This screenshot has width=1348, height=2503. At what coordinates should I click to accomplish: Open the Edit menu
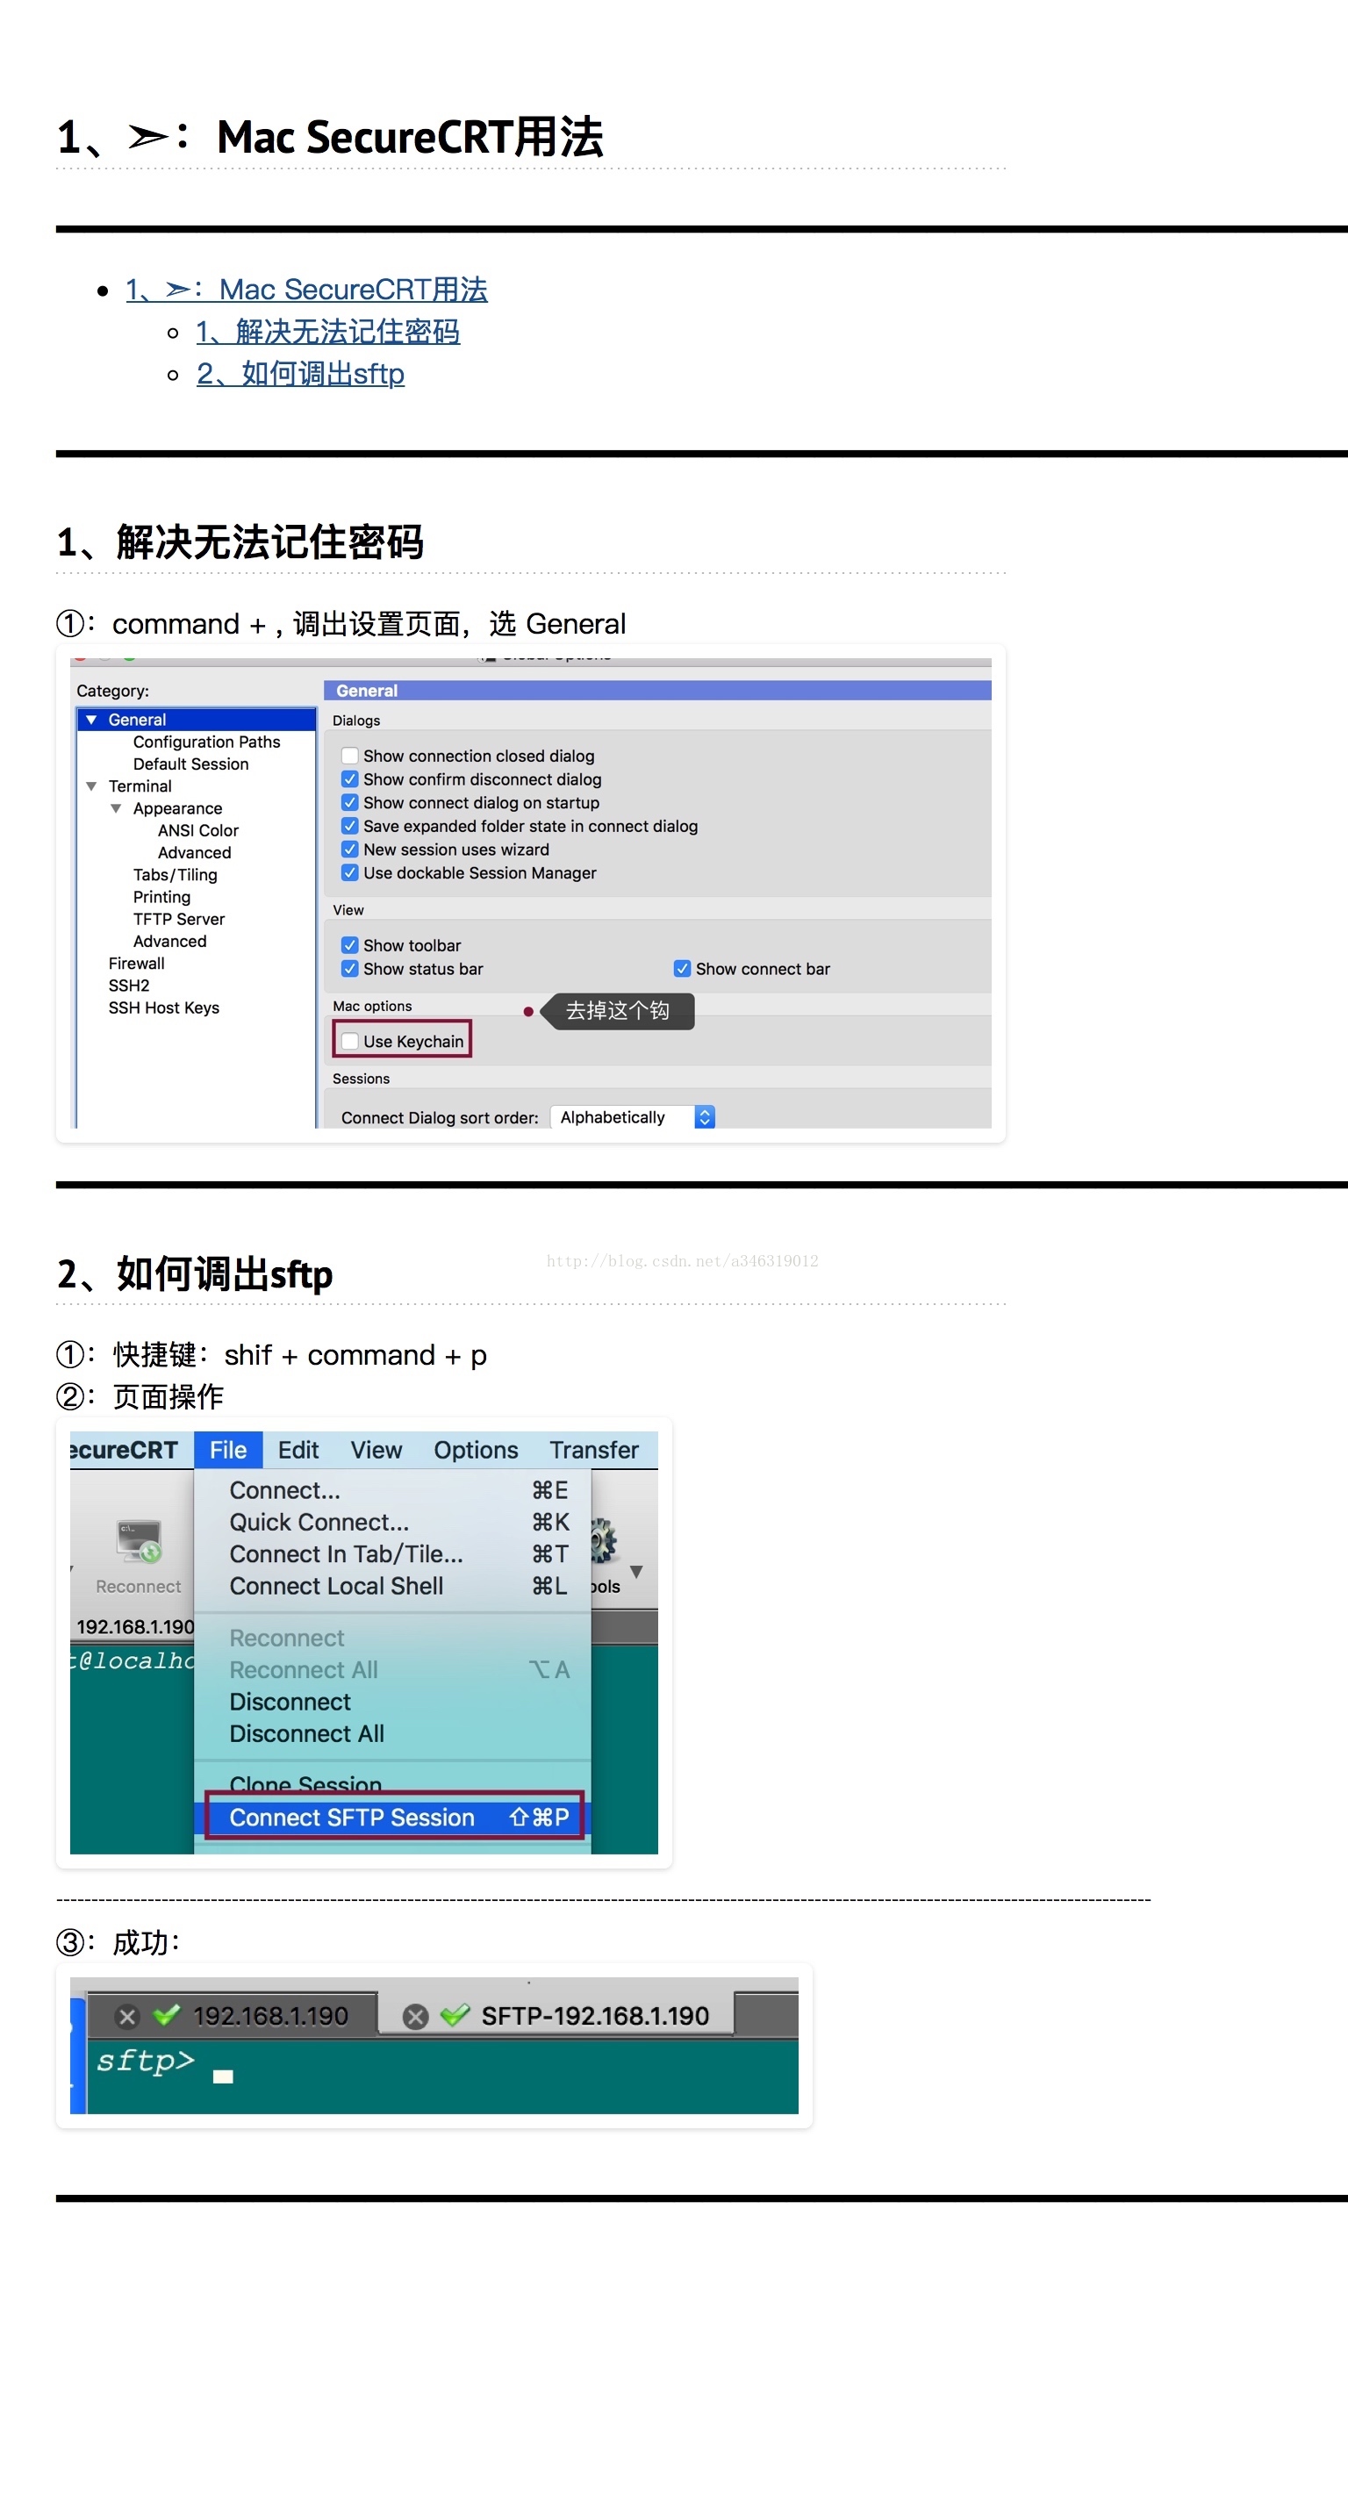[298, 1450]
